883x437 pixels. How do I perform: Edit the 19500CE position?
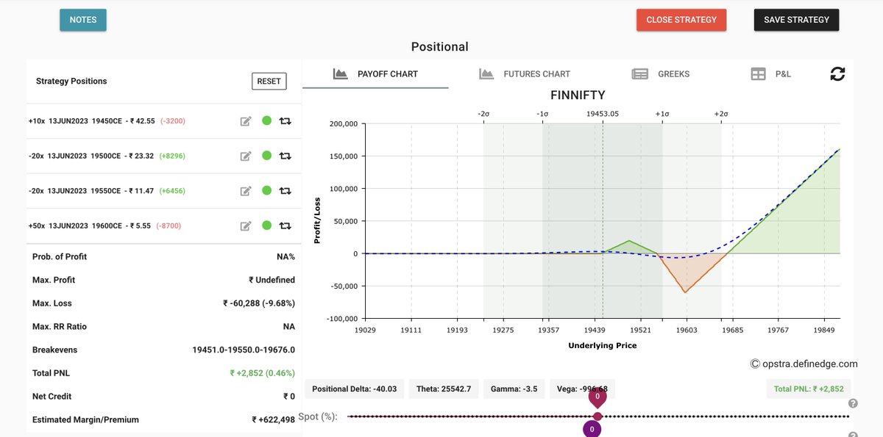(246, 156)
